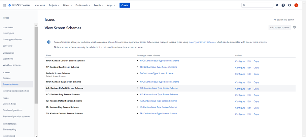Expand the Dashboards dropdown
Screen dimensions: 306x137
(x=83, y=5)
